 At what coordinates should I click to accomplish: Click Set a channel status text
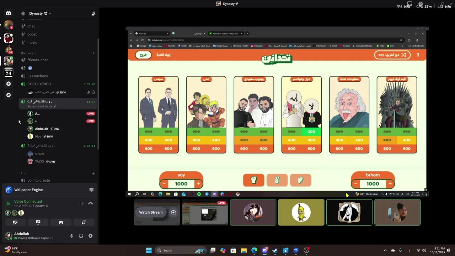click(40, 106)
